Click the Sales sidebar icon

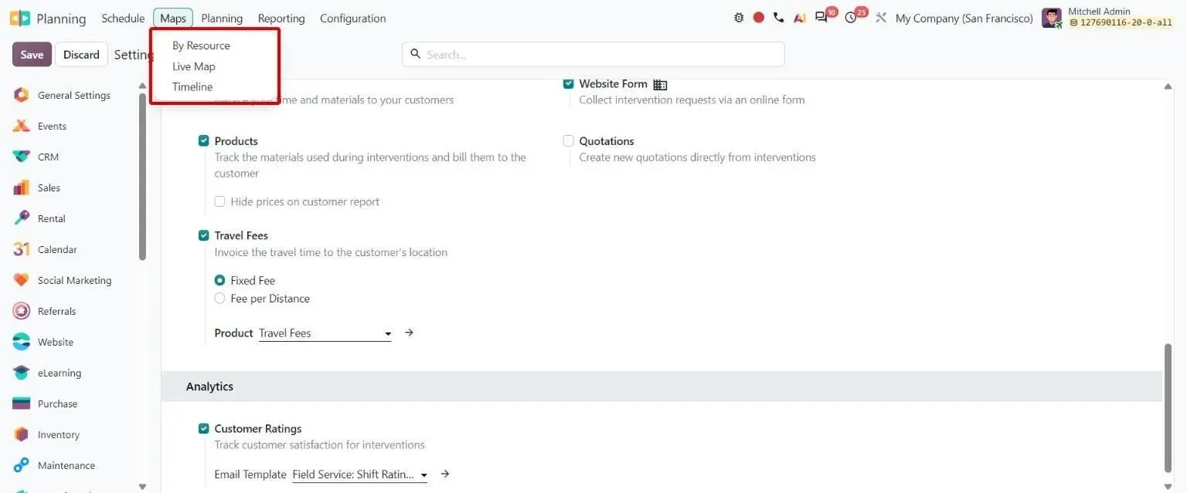click(22, 188)
